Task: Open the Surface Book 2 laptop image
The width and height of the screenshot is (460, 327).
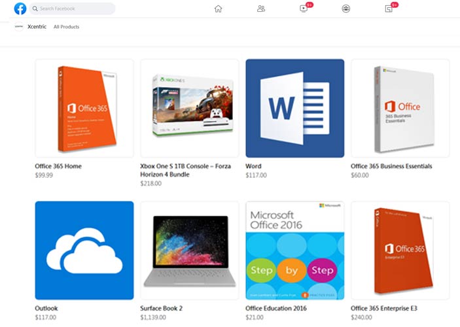Action: [190, 250]
